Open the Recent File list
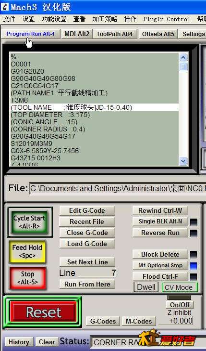206x351 pixels. tap(87, 221)
